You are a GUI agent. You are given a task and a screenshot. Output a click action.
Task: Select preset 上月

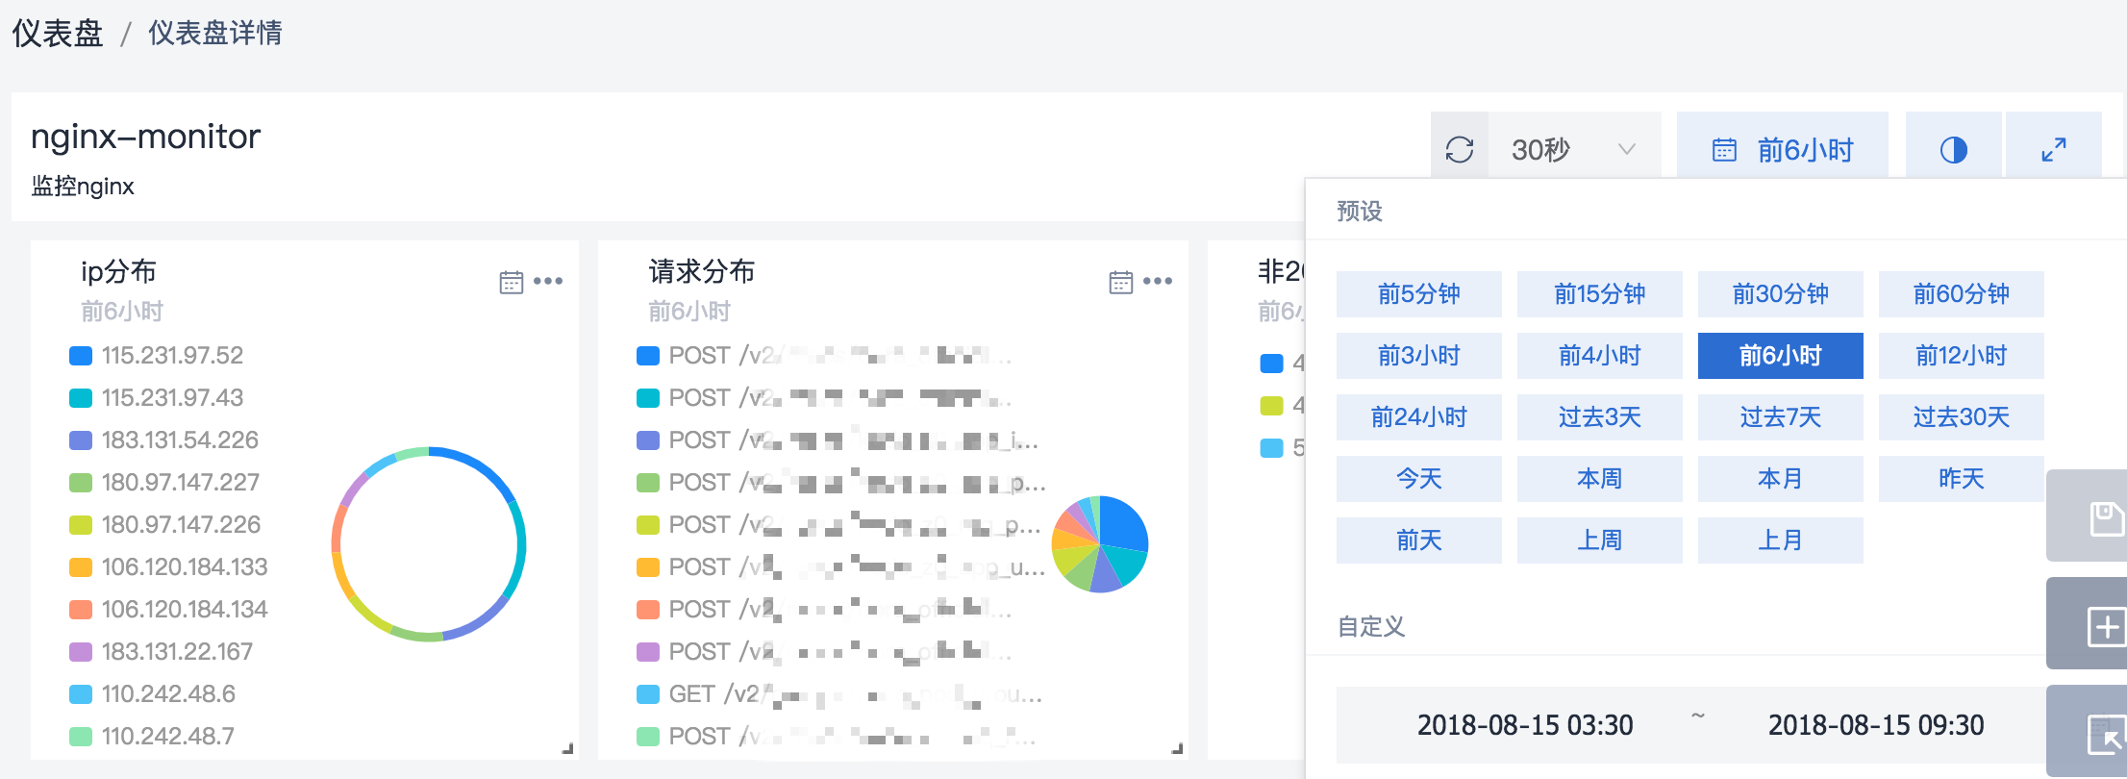pyautogui.click(x=1780, y=540)
